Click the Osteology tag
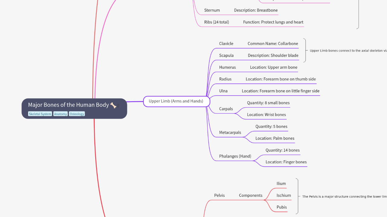 click(x=77, y=114)
